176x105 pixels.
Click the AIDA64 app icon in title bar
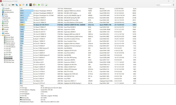[1, 1]
